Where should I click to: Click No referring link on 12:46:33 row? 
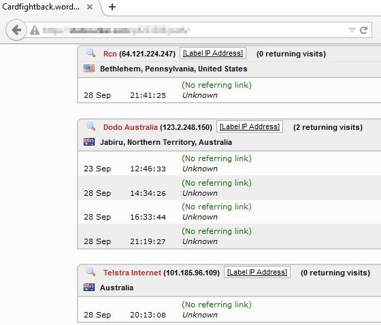pos(217,158)
